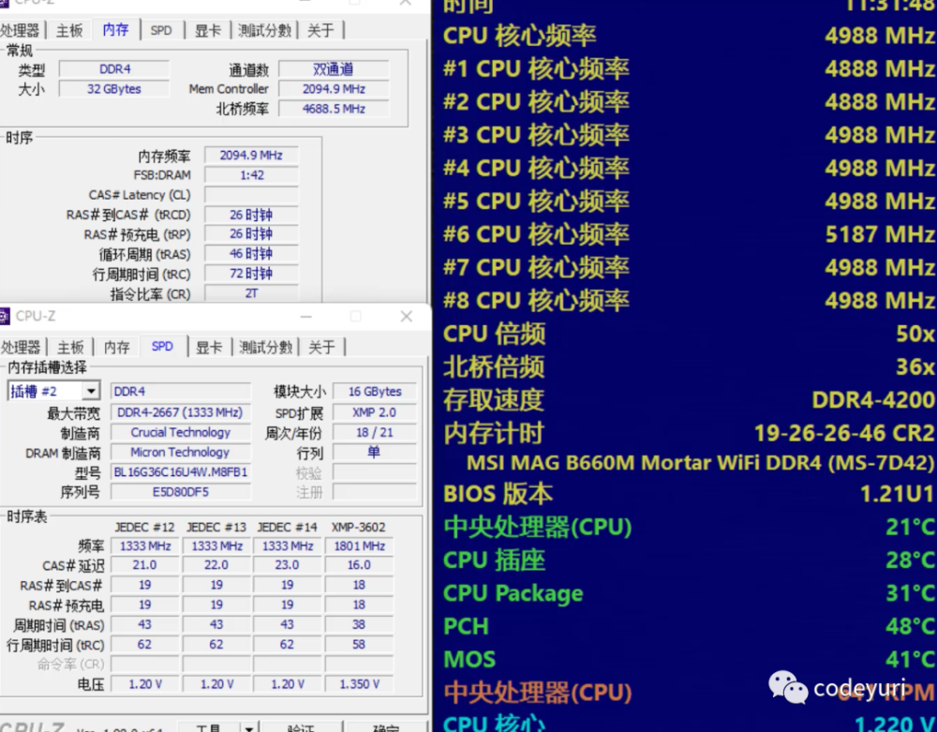This screenshot has width=937, height=732.
Task: Click the CPU-Z logo in the lower window title bar
Action: (4, 316)
